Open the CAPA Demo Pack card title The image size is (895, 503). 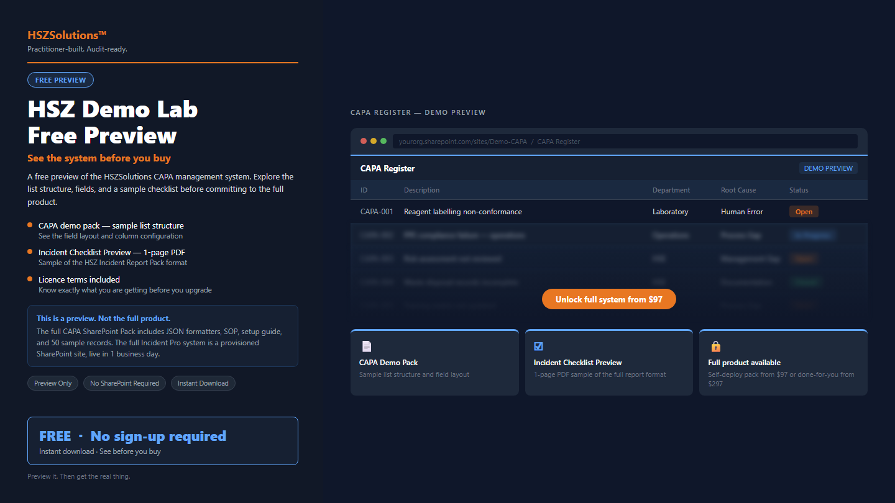[388, 363]
